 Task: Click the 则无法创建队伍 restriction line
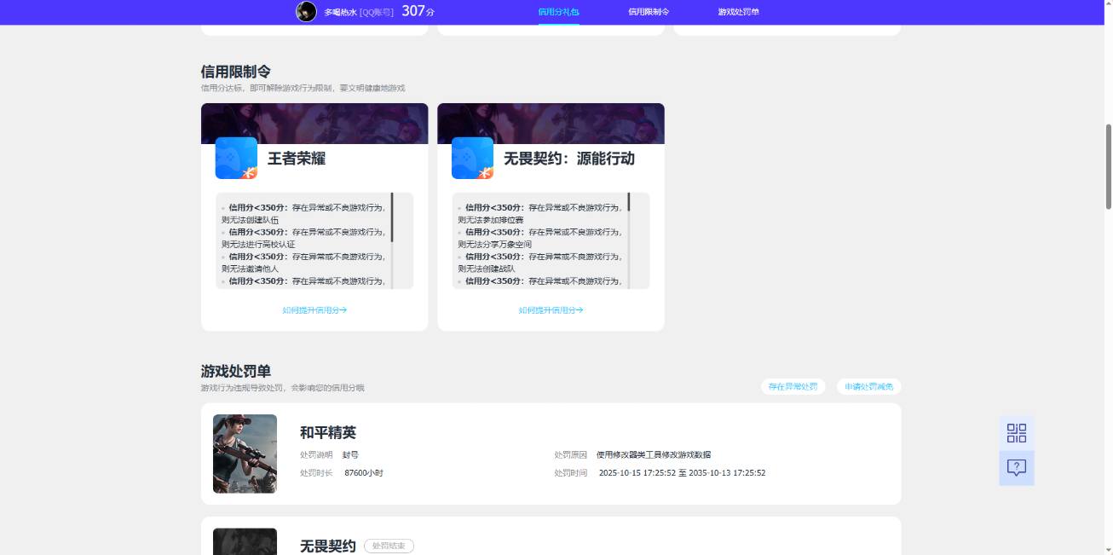(249, 220)
